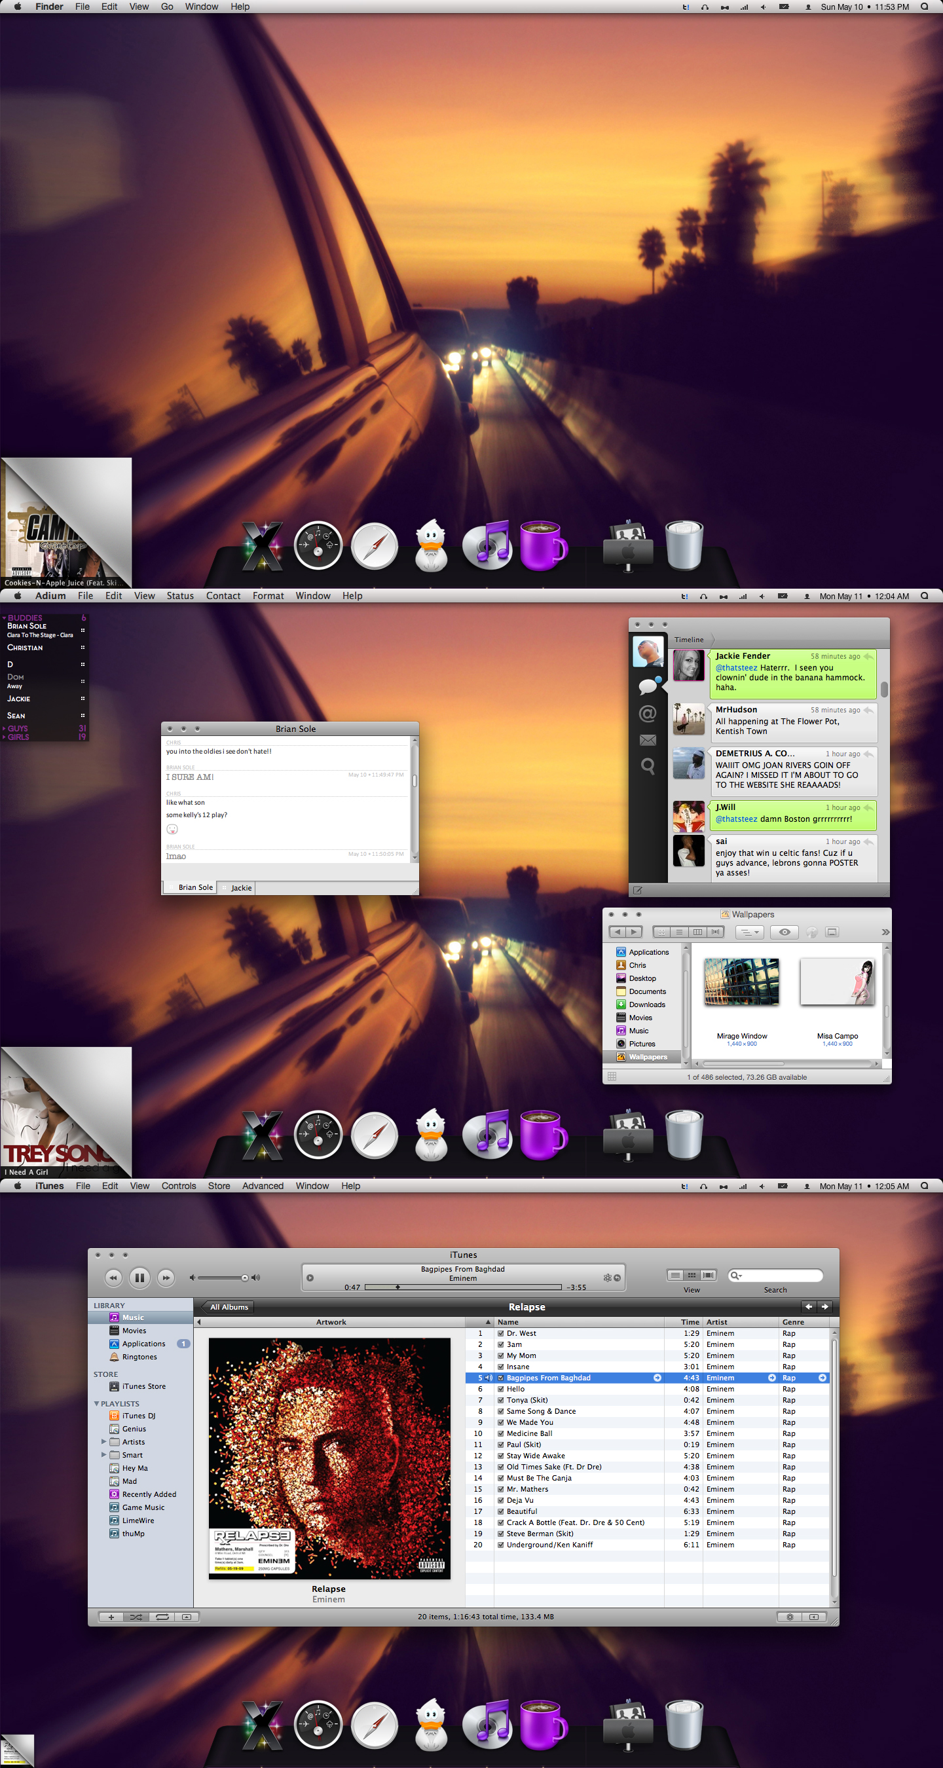Uncheck the Beautiful song checkbox
This screenshot has height=1768, width=943.
(500, 1511)
